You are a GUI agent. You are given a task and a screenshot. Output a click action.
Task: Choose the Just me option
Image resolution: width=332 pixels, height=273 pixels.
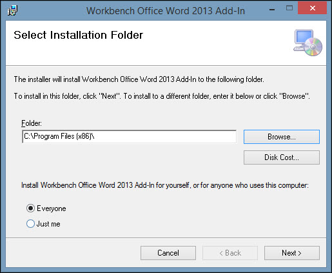click(30, 224)
